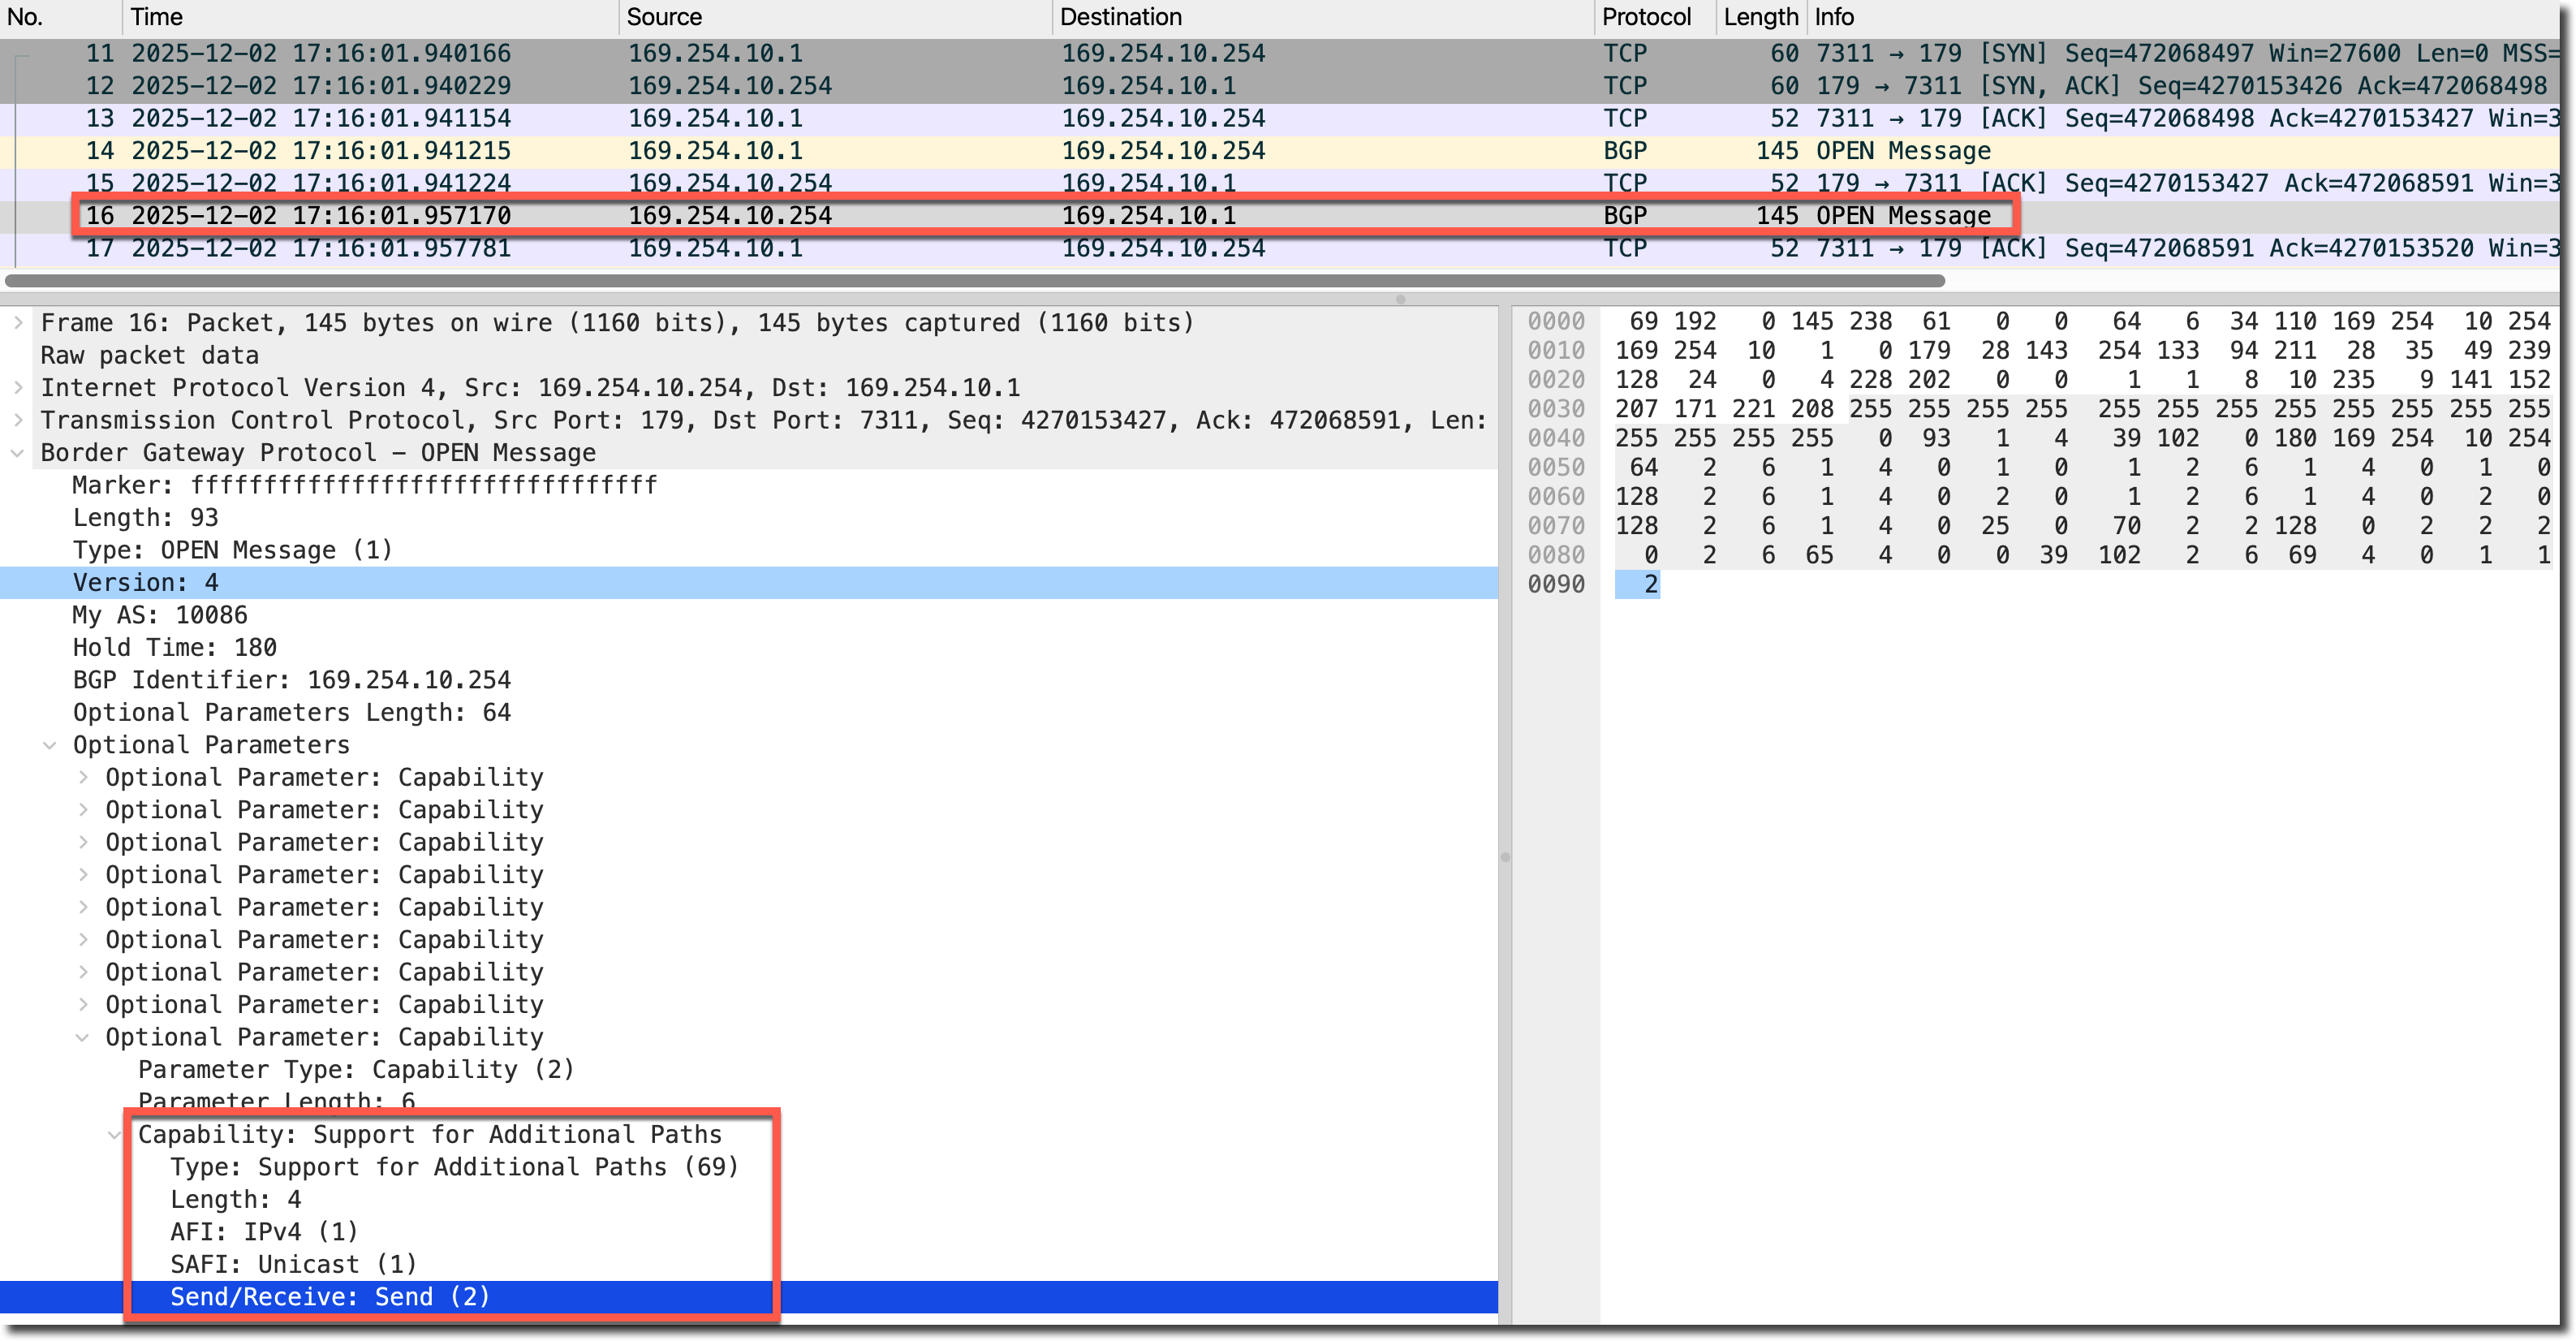The image size is (2576, 1341).
Task: Collapse the last expanded Optional Parameter Capability
Action: [83, 1037]
